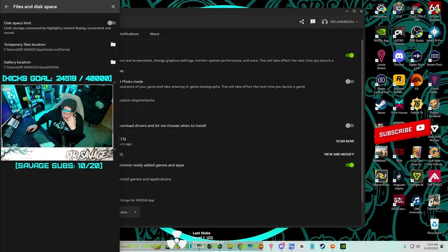The width and height of the screenshot is (448, 252).
Task: Open OBS Studio desktop shortcut
Action: (417, 34)
